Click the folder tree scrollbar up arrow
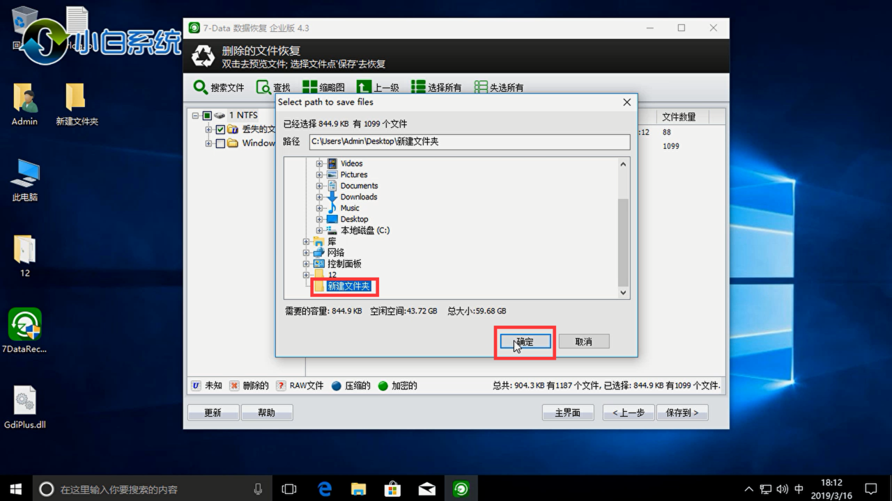Screen dimensions: 892x501 [x=624, y=164]
